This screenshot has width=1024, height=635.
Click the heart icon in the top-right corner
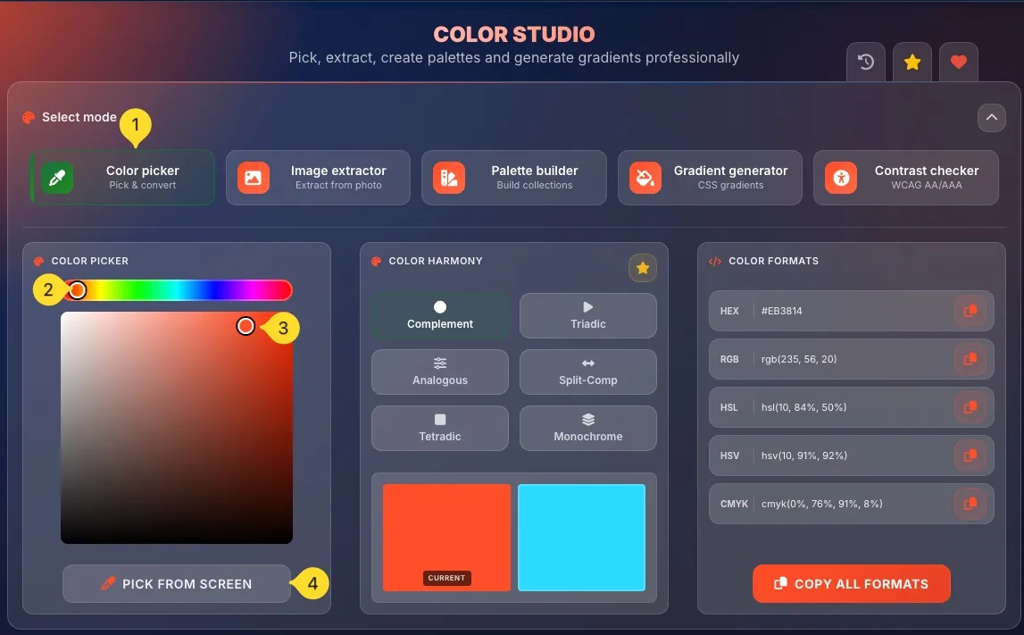coord(959,62)
